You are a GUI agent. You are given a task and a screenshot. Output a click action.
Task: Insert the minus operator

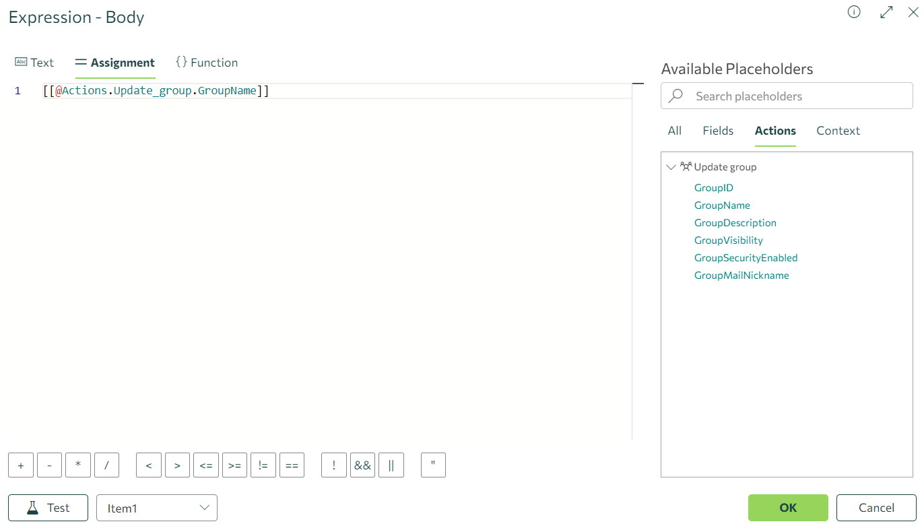pos(49,465)
